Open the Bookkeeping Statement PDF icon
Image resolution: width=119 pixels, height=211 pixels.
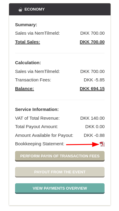102,144
